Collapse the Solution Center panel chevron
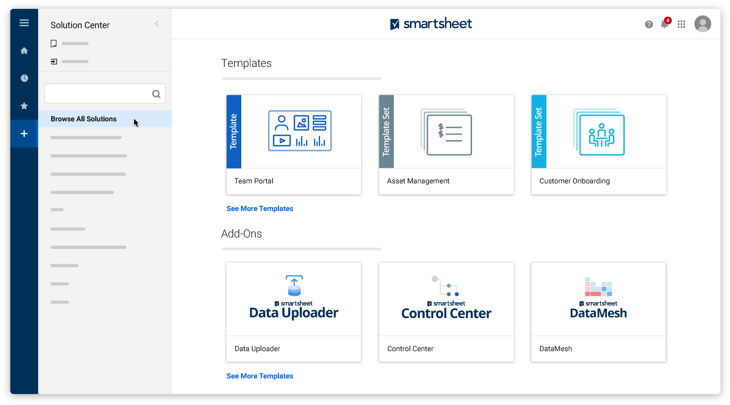This screenshot has height=405, width=730. tap(157, 23)
